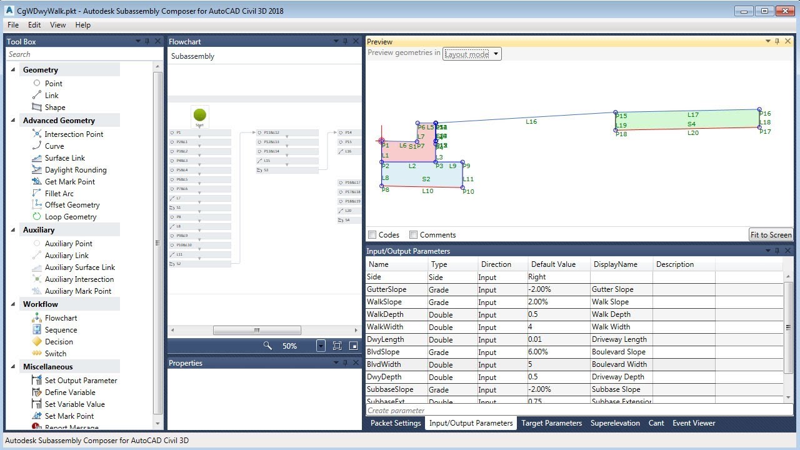800x450 pixels.
Task: Select the Fillet Arc tool icon
Action: tap(37, 193)
